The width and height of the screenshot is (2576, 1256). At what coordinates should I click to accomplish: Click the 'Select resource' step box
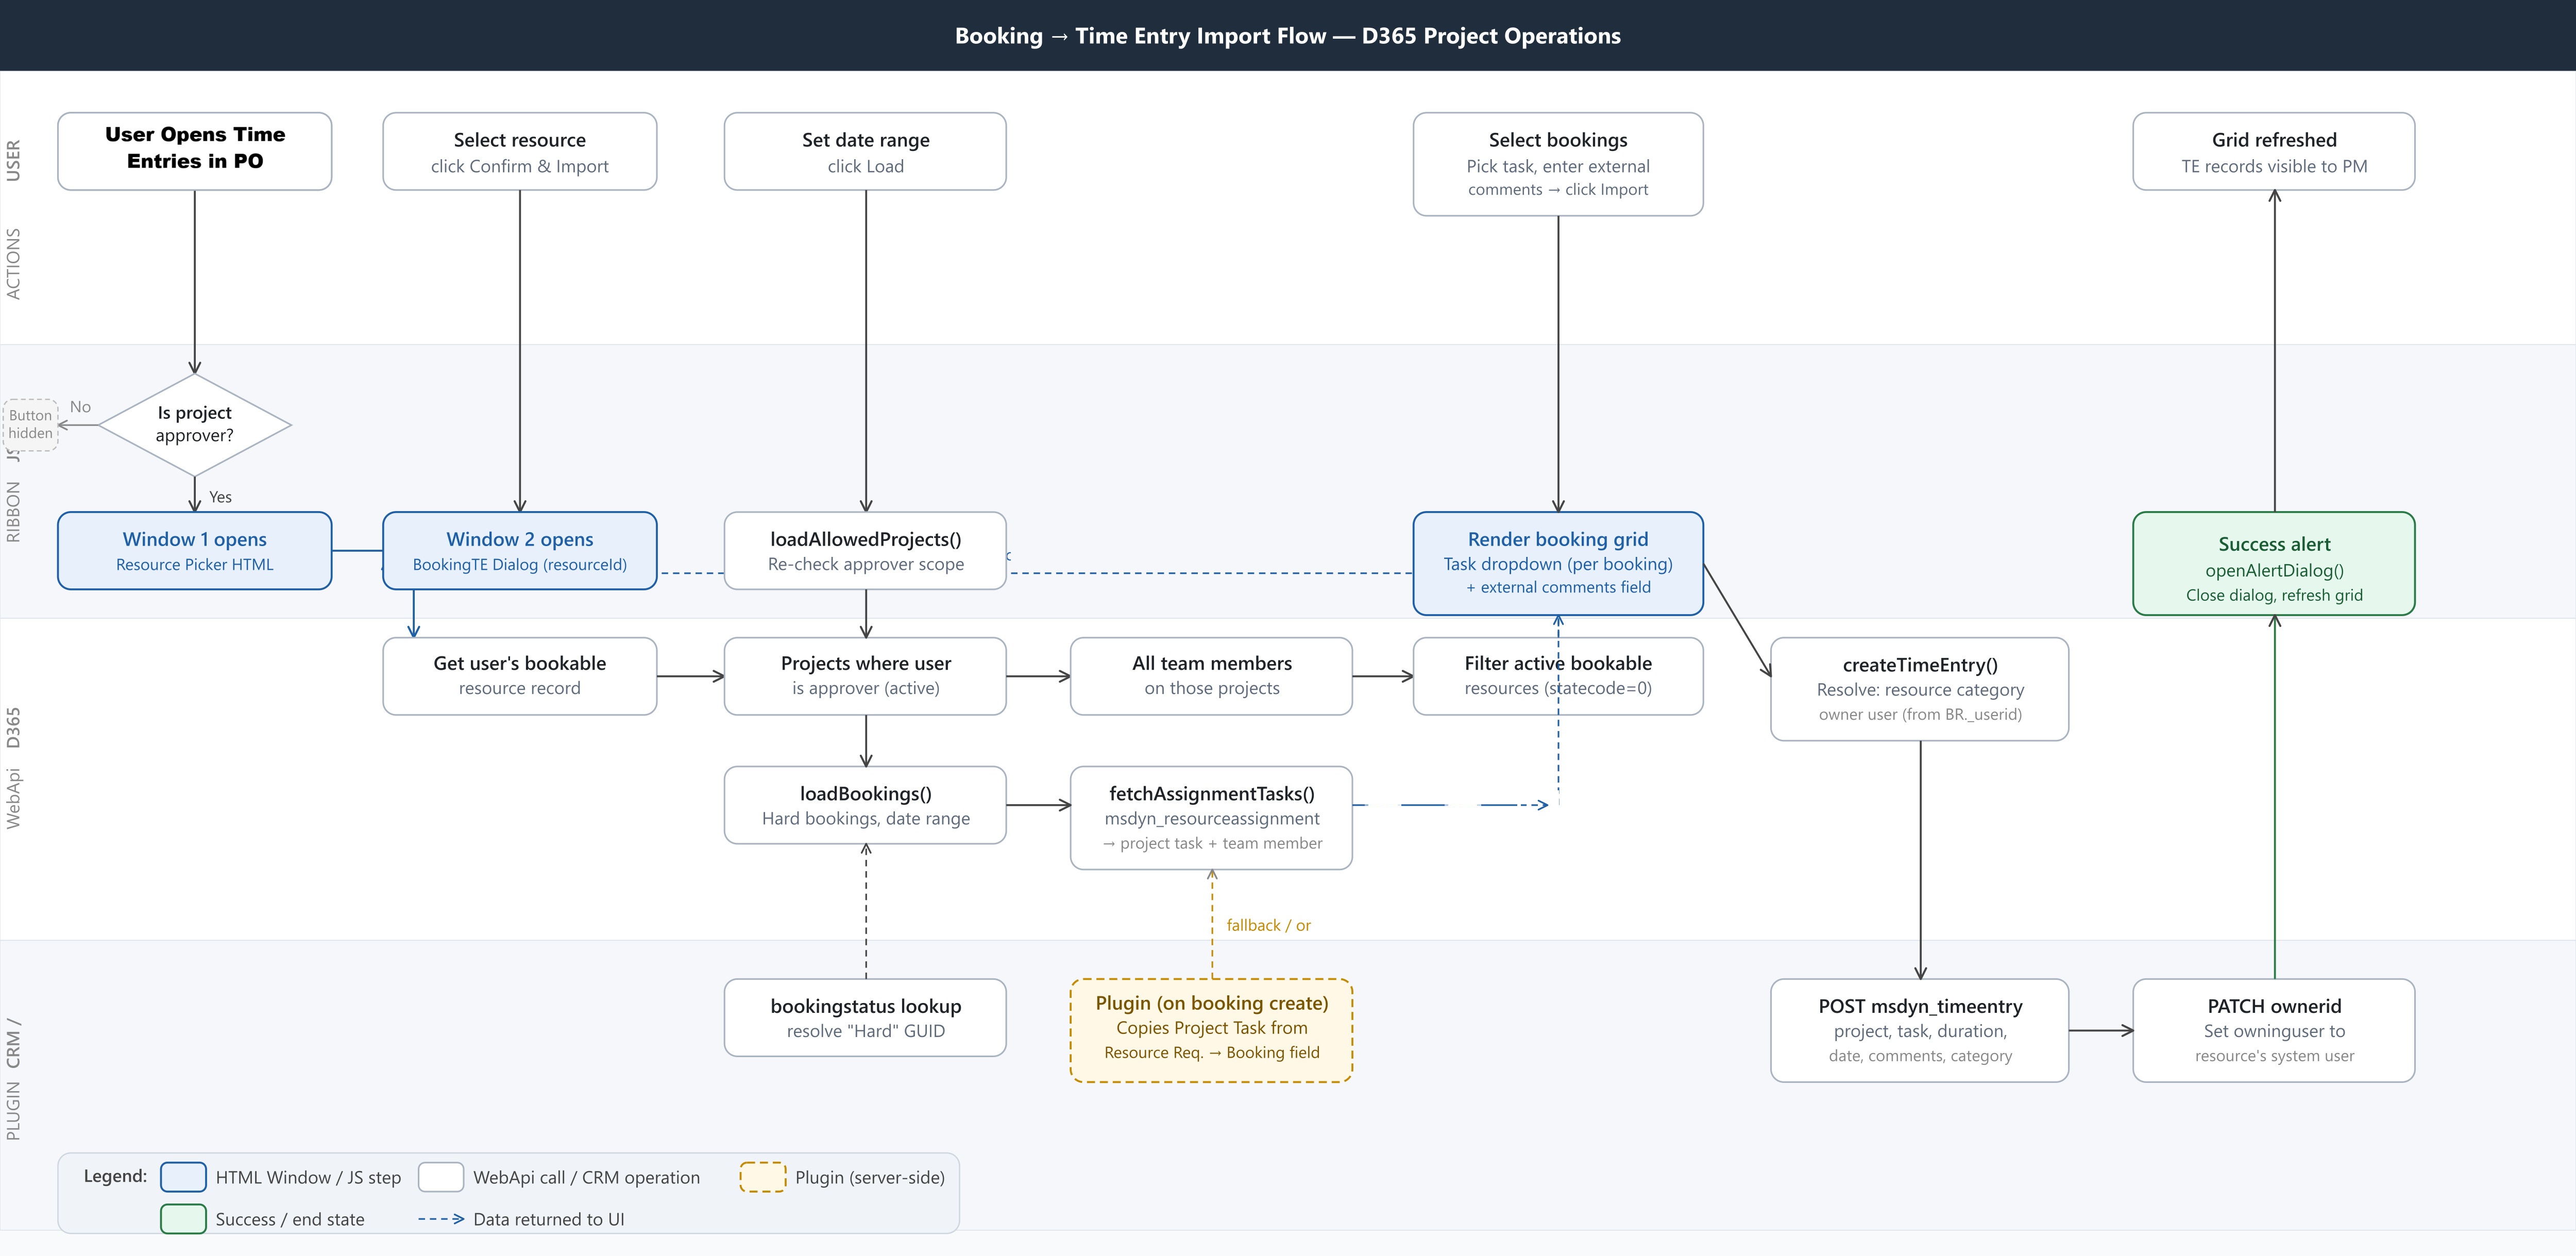520,151
